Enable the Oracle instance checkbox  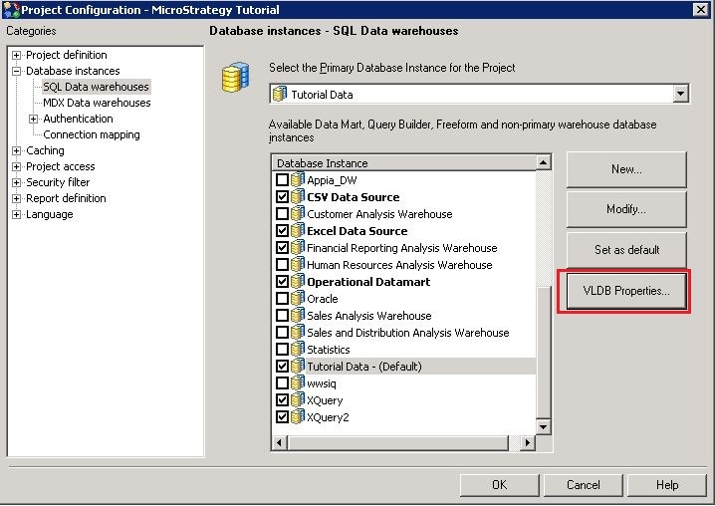tap(282, 298)
